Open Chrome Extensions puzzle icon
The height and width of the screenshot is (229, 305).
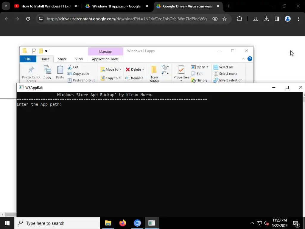pos(239,19)
